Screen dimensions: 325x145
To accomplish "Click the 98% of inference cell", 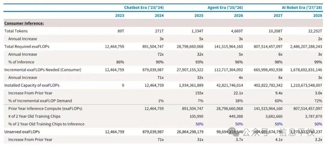I will coord(279,62).
